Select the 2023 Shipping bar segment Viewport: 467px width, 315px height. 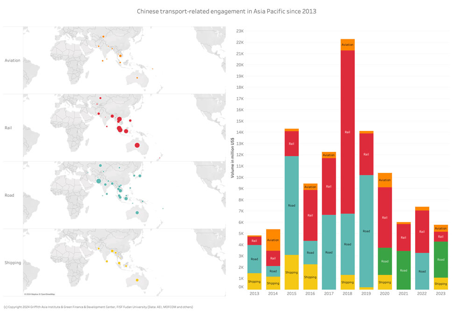(441, 283)
